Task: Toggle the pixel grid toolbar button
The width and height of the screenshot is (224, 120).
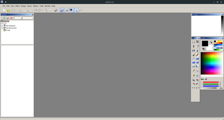Action: (x=62, y=10)
